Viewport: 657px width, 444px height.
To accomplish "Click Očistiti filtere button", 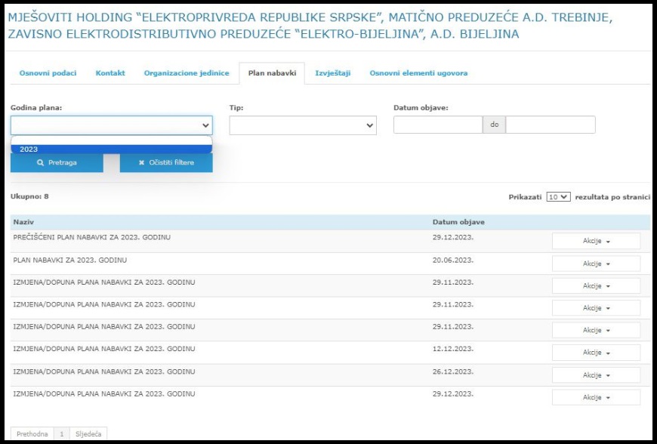I will pyautogui.click(x=166, y=162).
